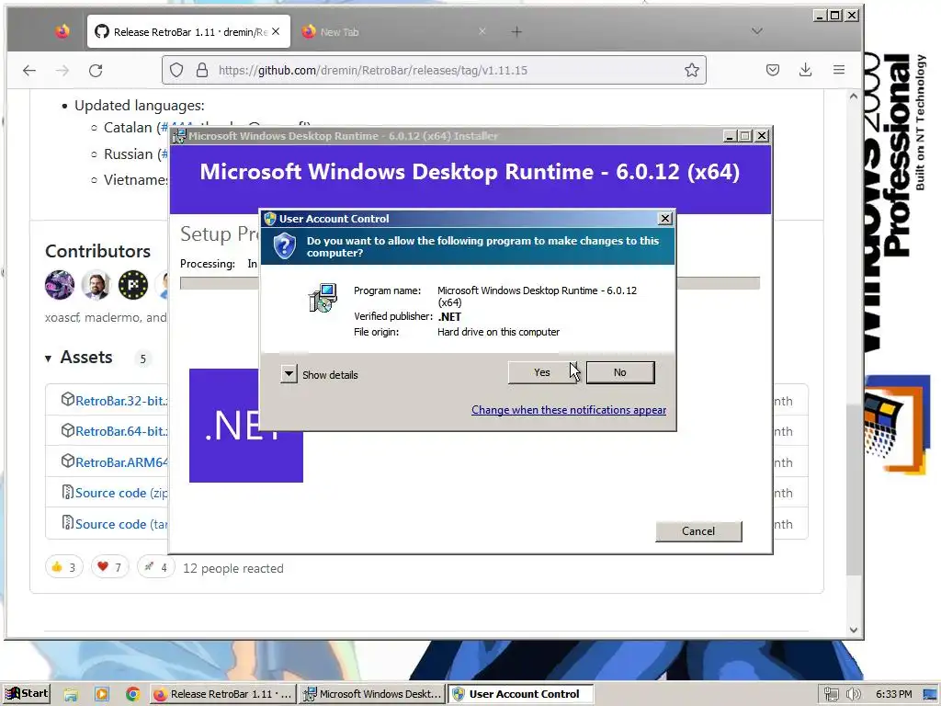Allow the installer by clicking Yes

click(542, 372)
